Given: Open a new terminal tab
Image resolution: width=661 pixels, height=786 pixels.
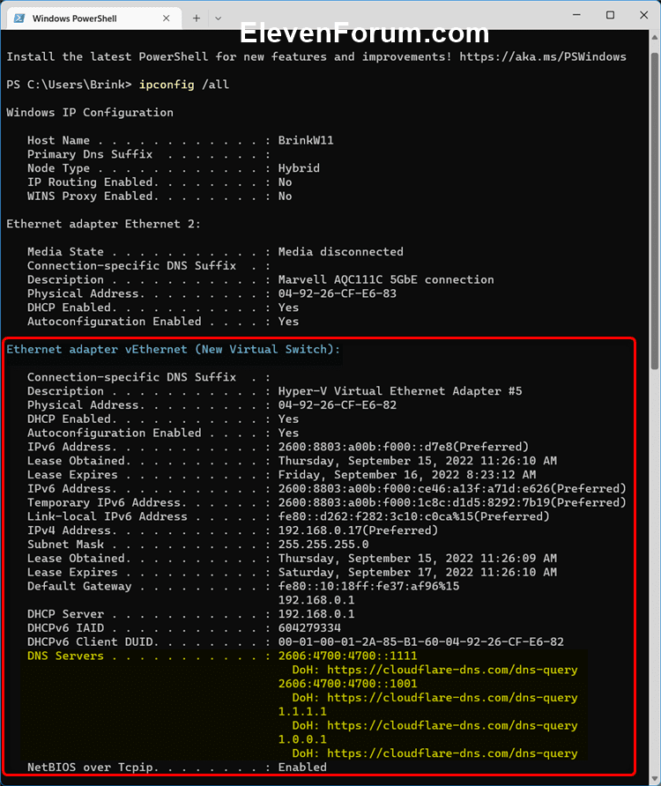Looking at the screenshot, I should (x=196, y=18).
